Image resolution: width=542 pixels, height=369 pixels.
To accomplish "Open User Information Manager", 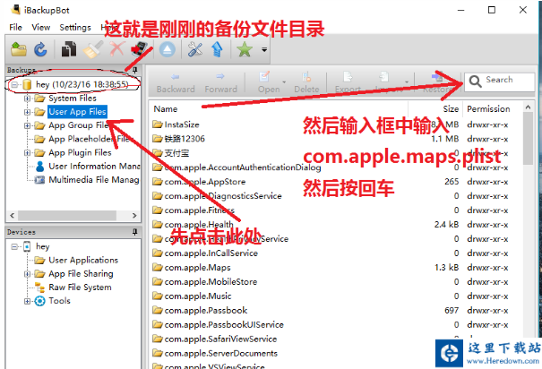I will click(94, 167).
